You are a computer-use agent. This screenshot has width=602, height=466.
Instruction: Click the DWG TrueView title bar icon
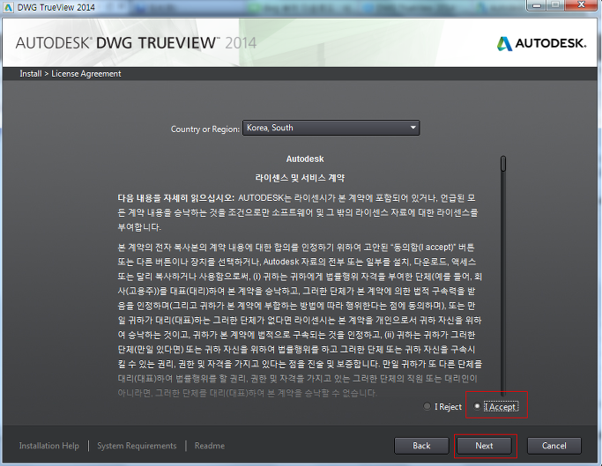tap(8, 7)
